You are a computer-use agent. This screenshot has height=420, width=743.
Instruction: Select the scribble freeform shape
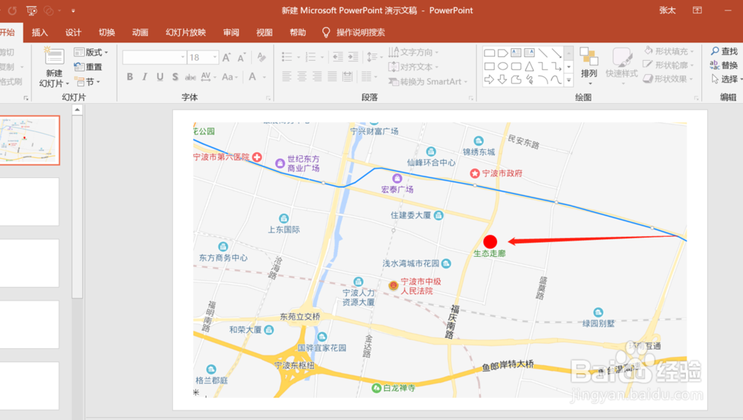coord(529,79)
